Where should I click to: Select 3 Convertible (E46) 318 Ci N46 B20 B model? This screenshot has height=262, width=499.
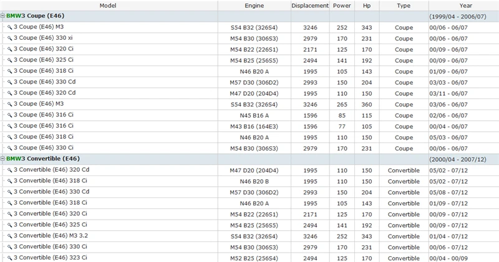tap(51, 180)
